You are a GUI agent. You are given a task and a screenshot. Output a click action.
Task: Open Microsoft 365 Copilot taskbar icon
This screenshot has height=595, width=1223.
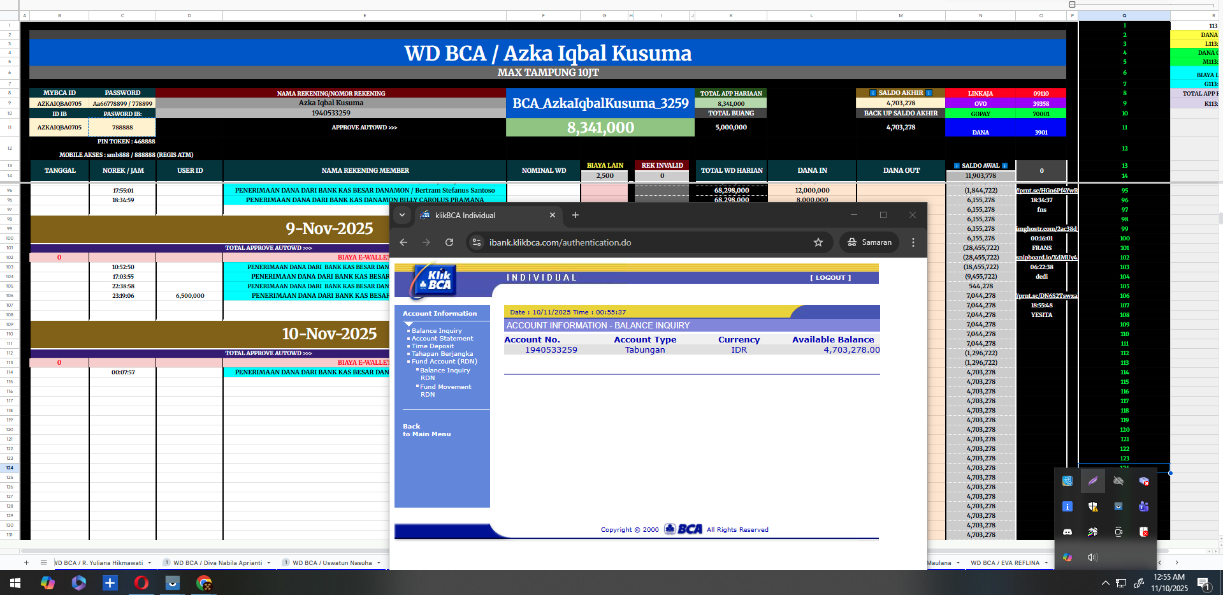pyautogui.click(x=78, y=583)
